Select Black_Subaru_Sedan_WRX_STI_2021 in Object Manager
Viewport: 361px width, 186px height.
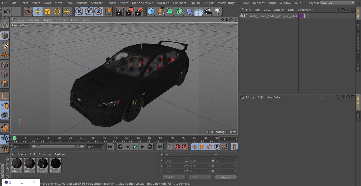pyautogui.click(x=273, y=16)
